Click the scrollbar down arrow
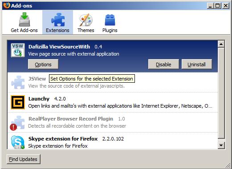232x169 pixels. [221, 145]
